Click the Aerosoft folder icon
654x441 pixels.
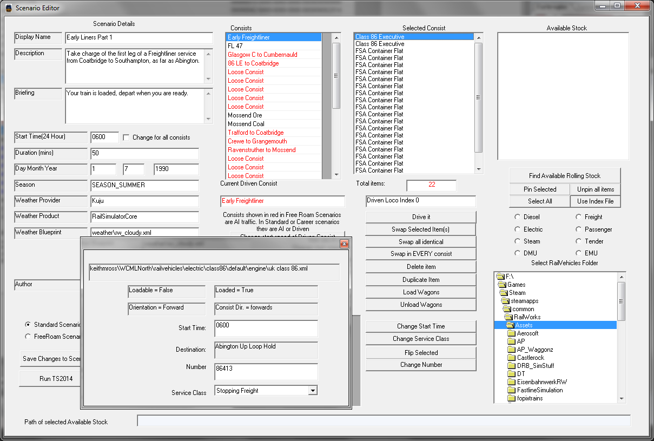pos(511,333)
